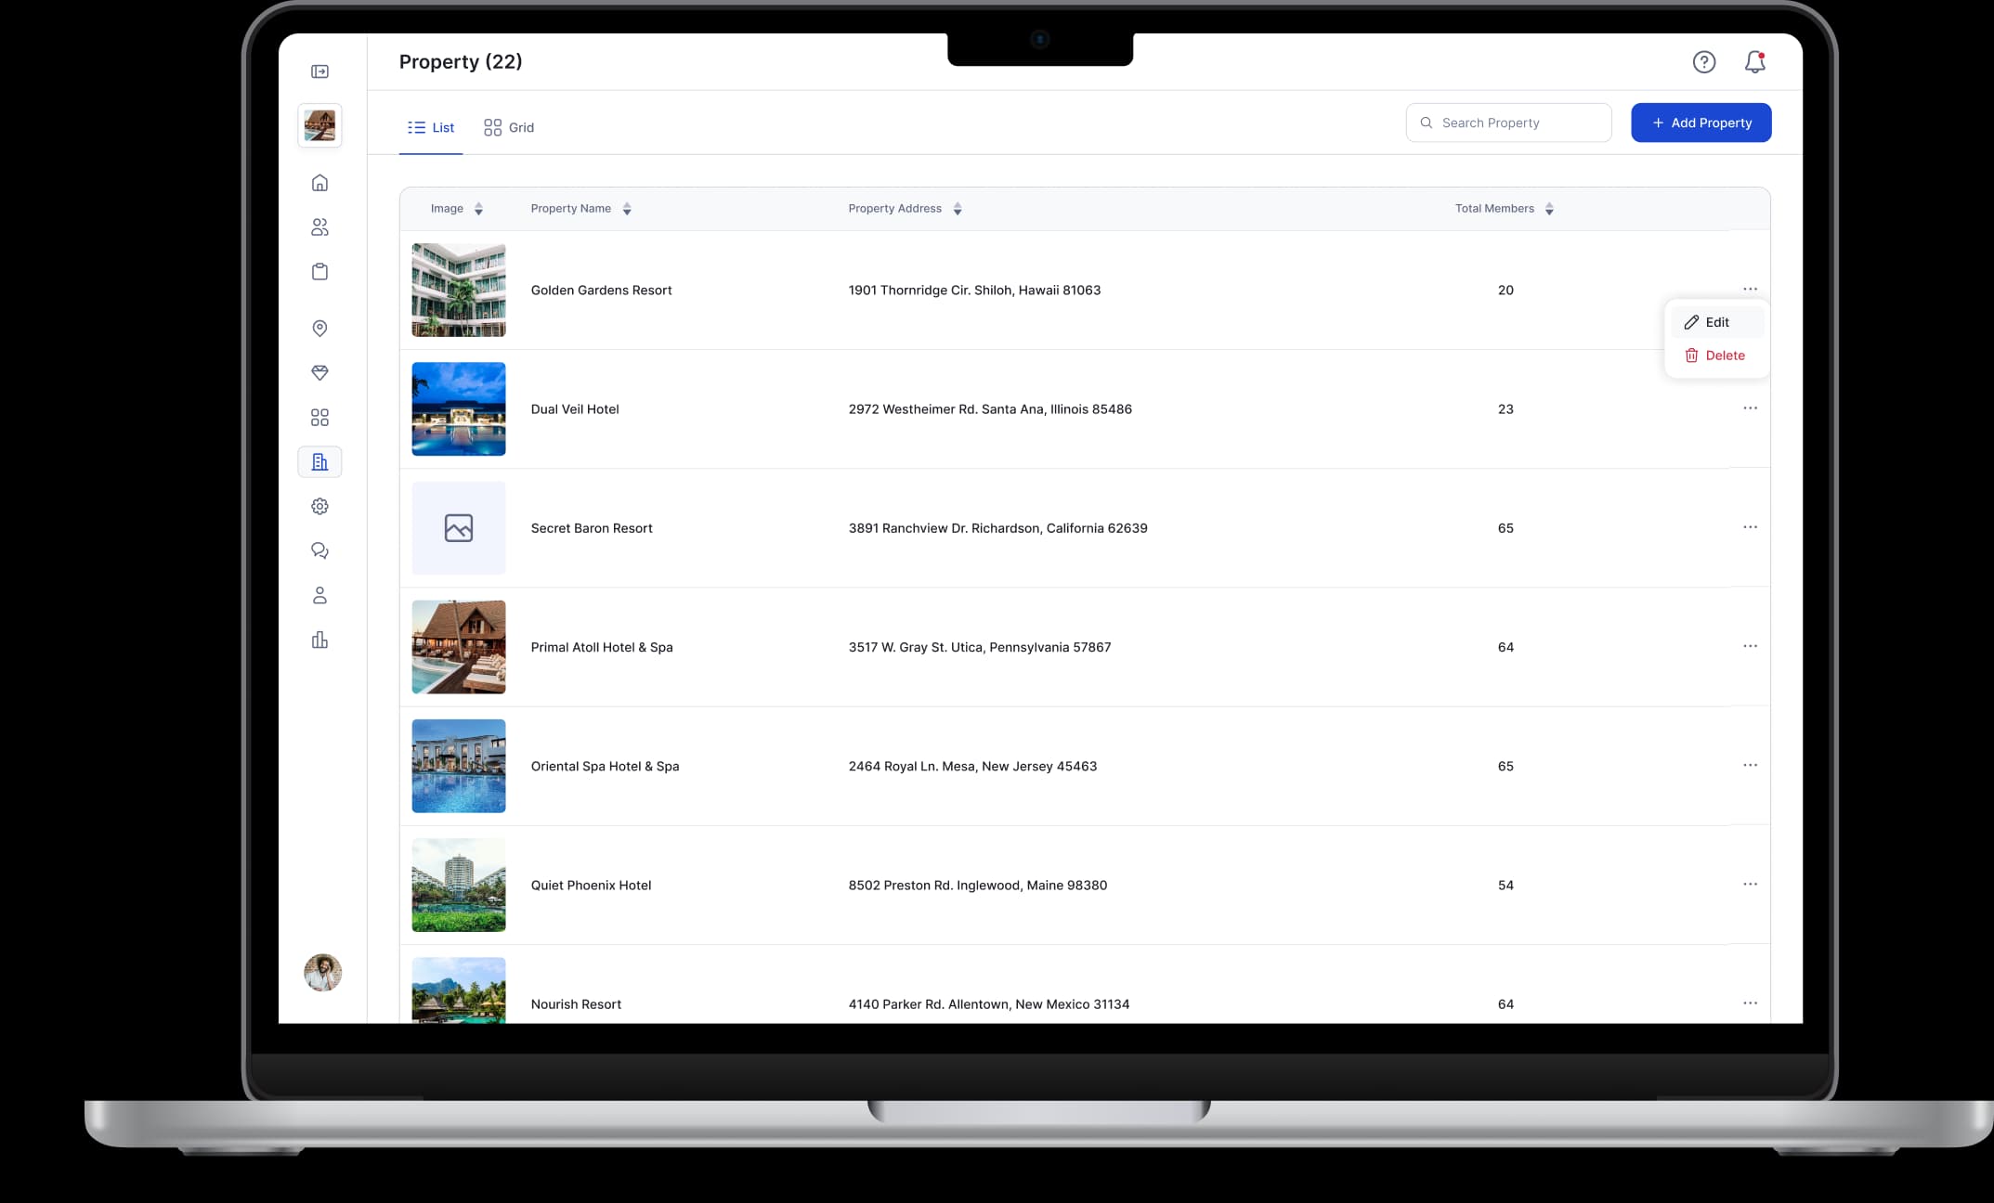Open the Tasks clipboard icon in sidebar
This screenshot has height=1203, width=1994.
(319, 272)
